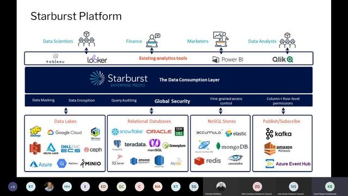Click the Looker logo
Screen dimensions: 348x196
pyautogui.click(x=97, y=59)
